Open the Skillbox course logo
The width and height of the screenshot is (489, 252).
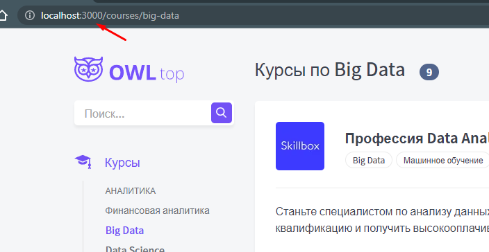coord(300,146)
